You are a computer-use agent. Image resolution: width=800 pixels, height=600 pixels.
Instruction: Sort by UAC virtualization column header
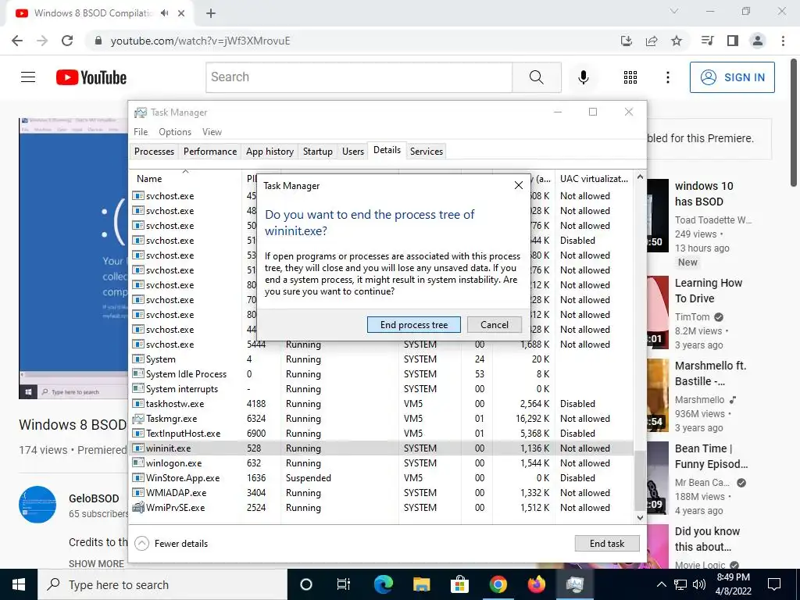click(594, 179)
